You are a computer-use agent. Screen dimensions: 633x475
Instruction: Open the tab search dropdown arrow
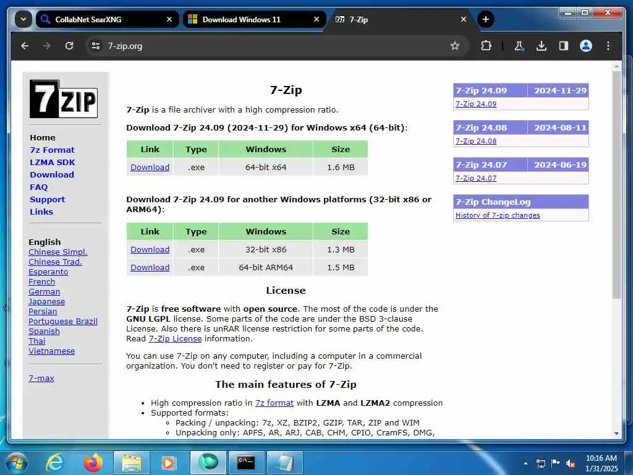tap(23, 19)
